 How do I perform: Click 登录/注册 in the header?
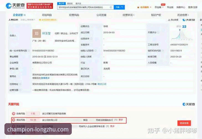(x=193, y=7)
